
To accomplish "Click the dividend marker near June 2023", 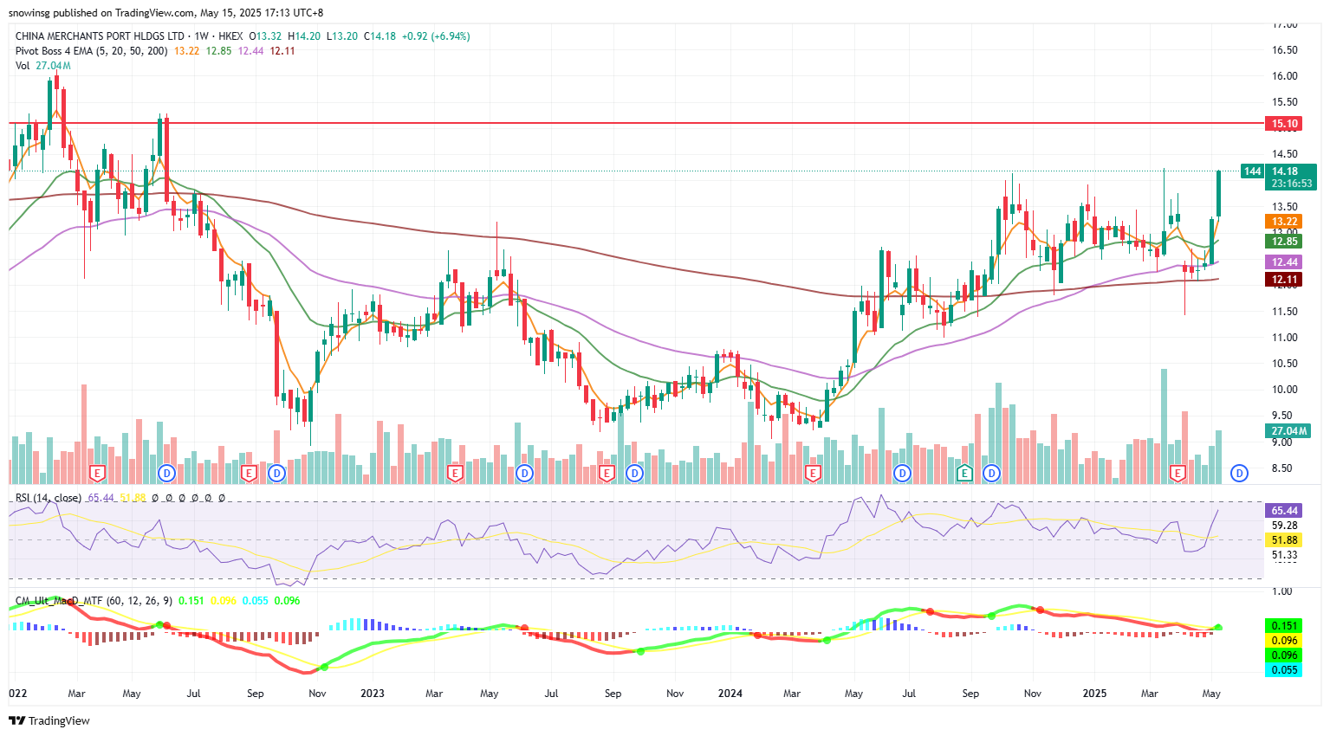I will point(524,473).
